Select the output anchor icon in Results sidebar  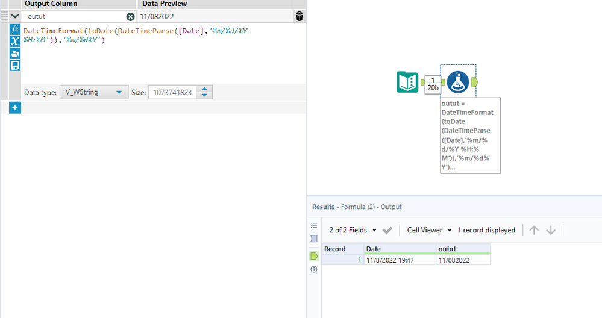pos(314,256)
